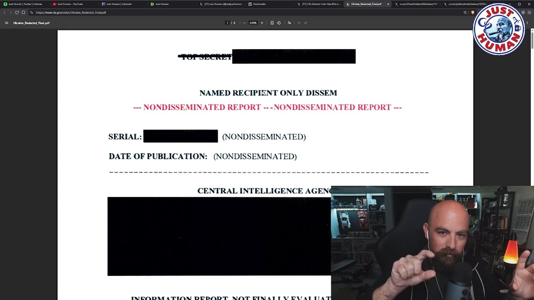Image resolution: width=534 pixels, height=300 pixels.
Task: View site information icon beside URL
Action: 31,12
